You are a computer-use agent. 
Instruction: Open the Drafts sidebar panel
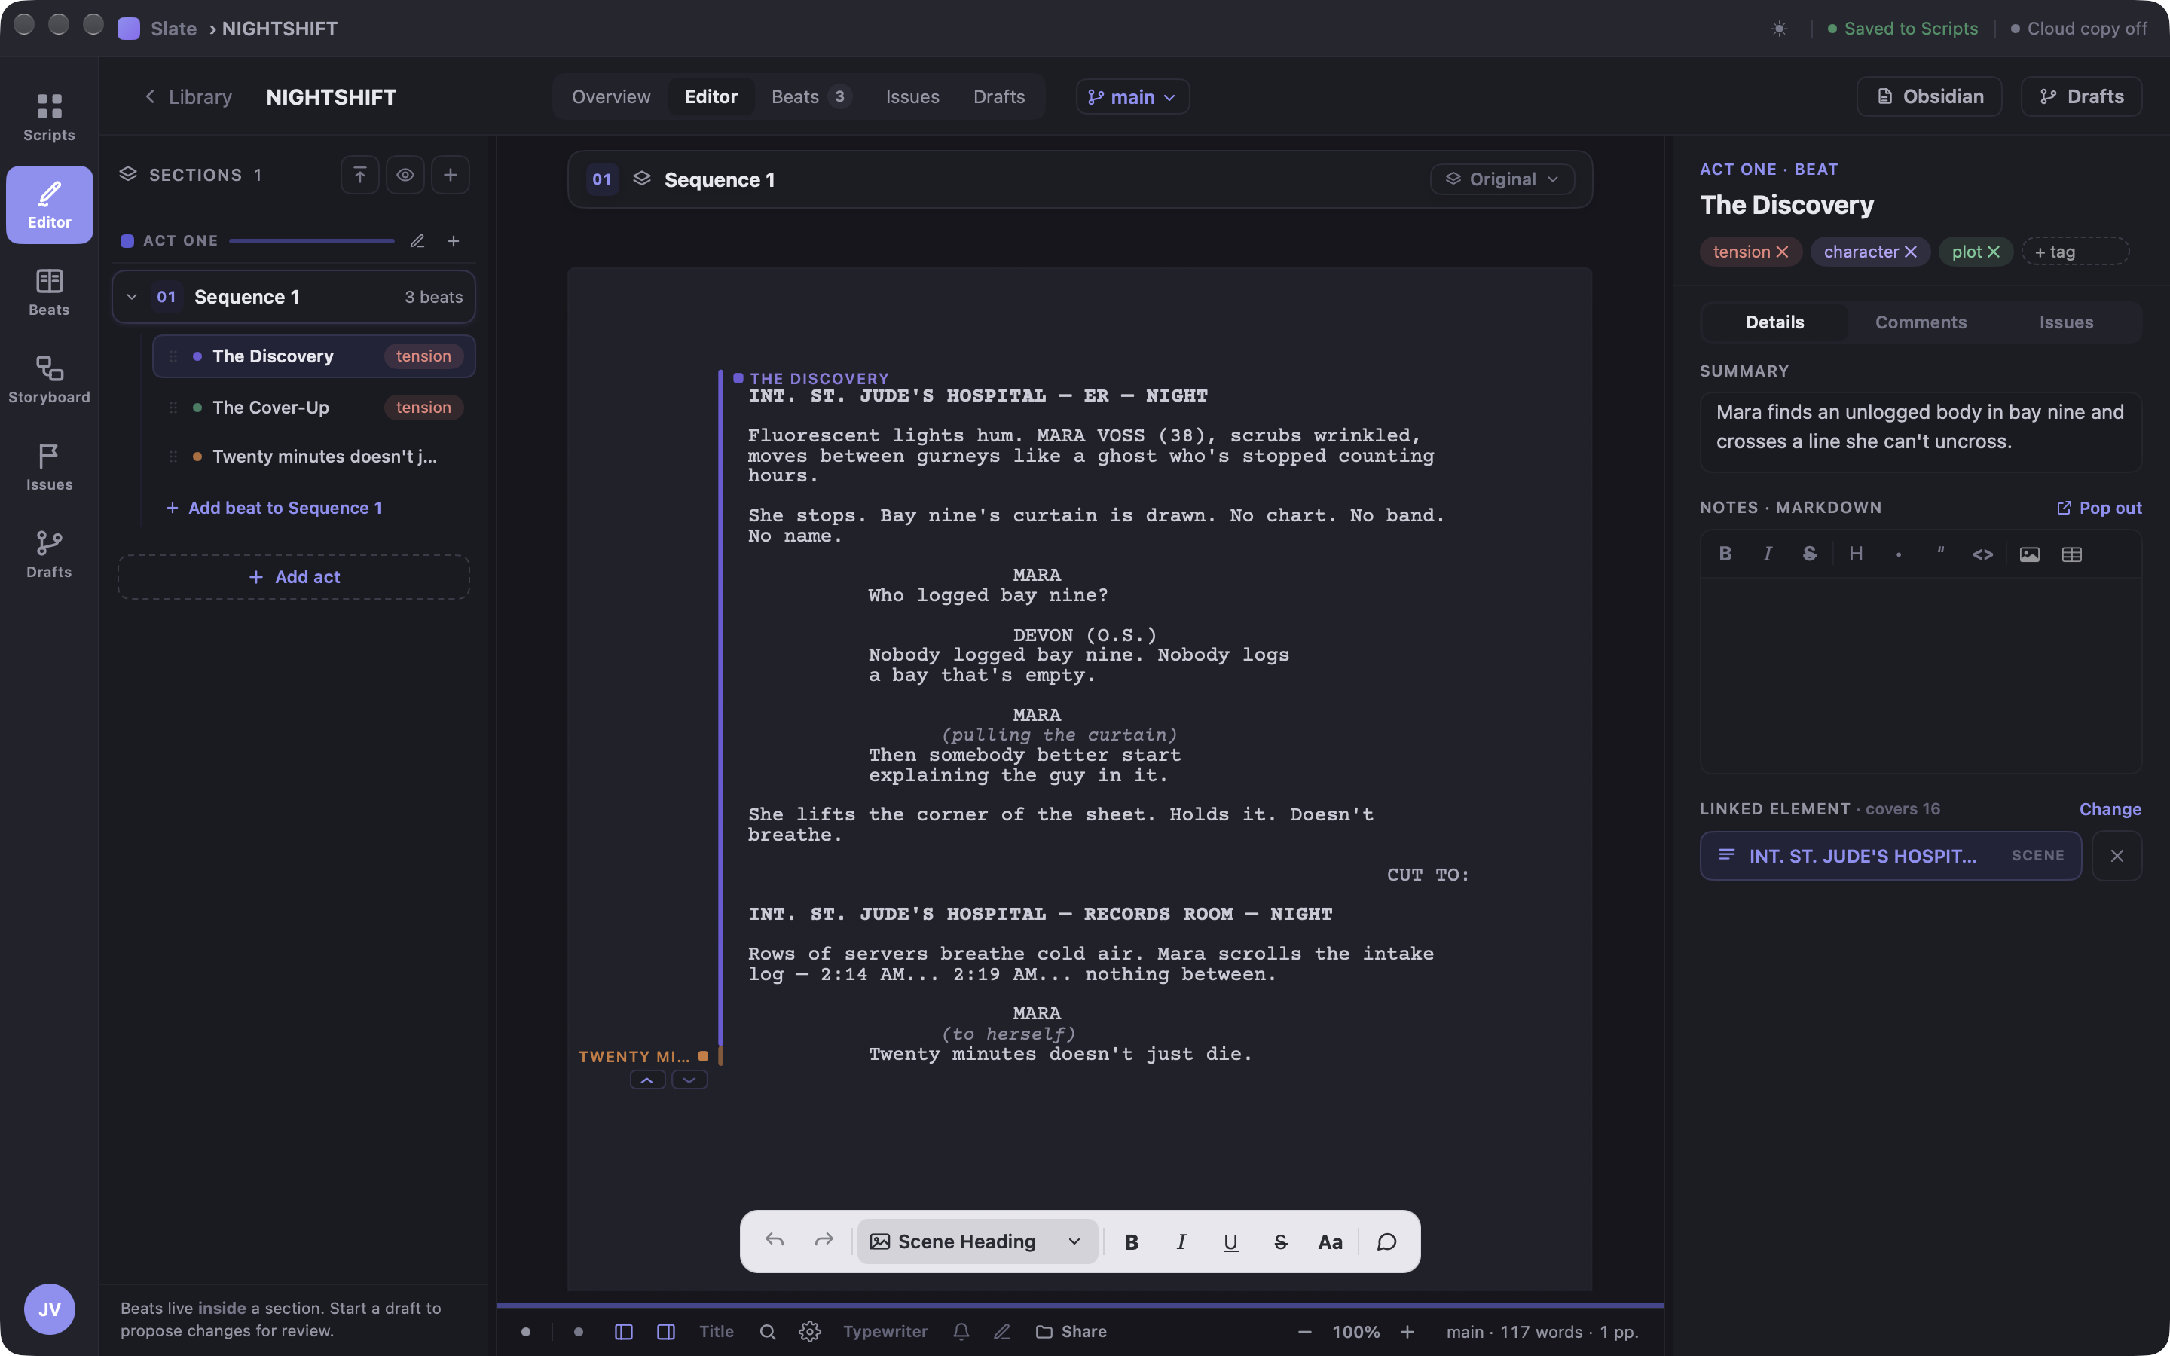coord(49,554)
